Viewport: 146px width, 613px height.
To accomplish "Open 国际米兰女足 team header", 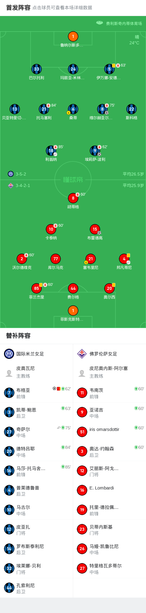I will [37, 354].
